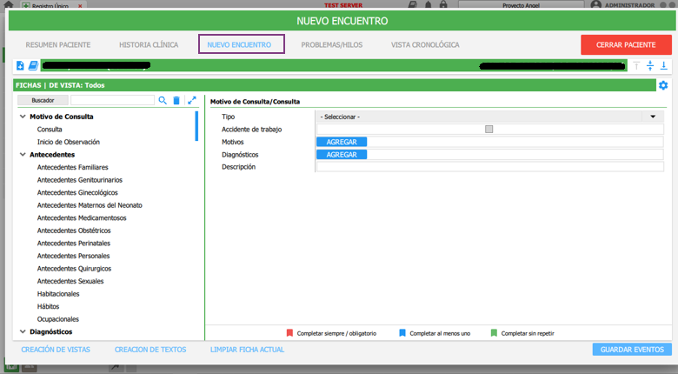Click the expand arrows icon in the fichas panel
The height and width of the screenshot is (374, 678).
(192, 100)
